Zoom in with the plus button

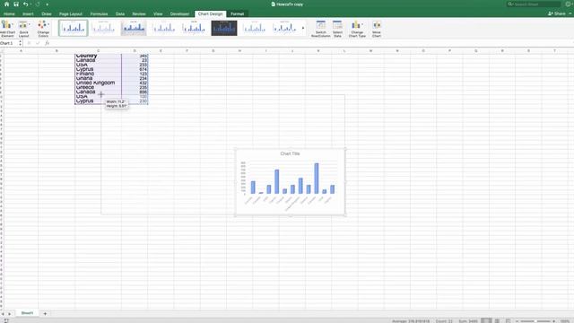pyautogui.click(x=554, y=321)
